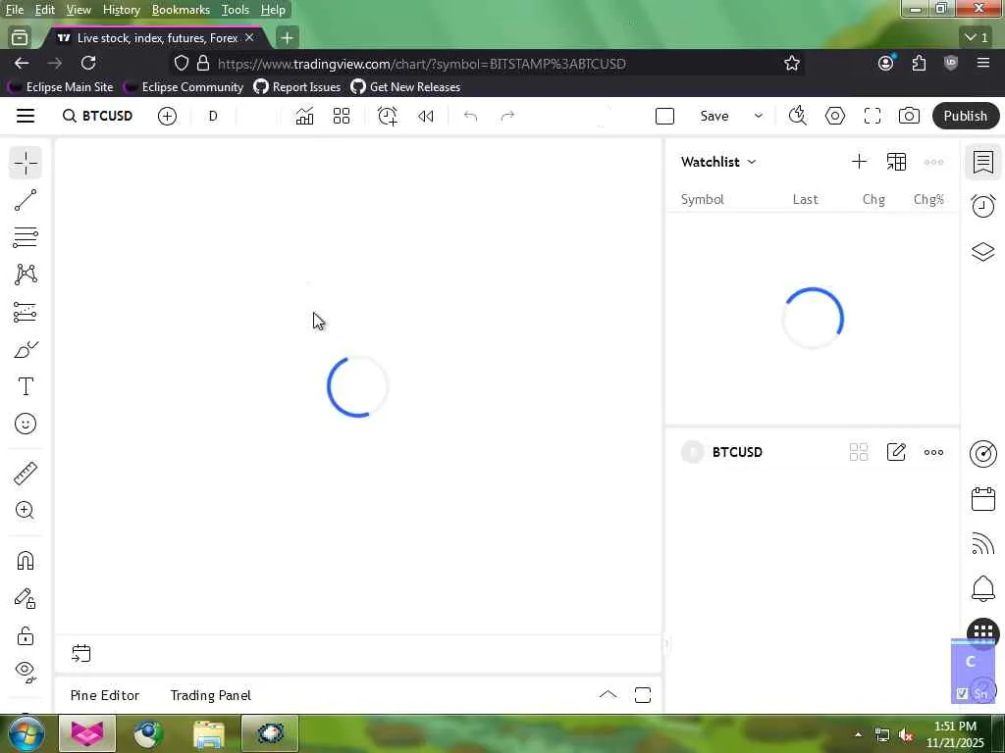This screenshot has width=1005, height=753.
Task: Select the Text annotation tool
Action: (x=26, y=386)
